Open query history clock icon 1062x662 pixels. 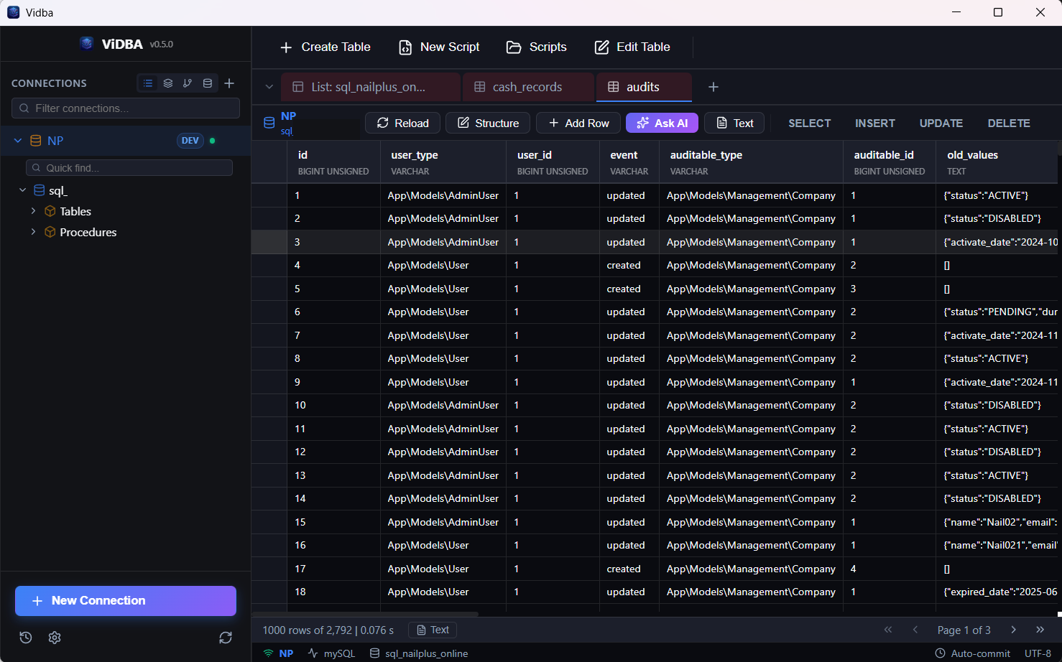pos(26,638)
